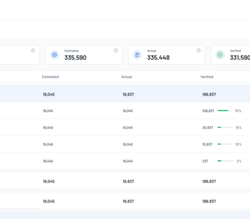Select the 108,837 verified value
The width and height of the screenshot is (250, 219).
[x=208, y=111]
